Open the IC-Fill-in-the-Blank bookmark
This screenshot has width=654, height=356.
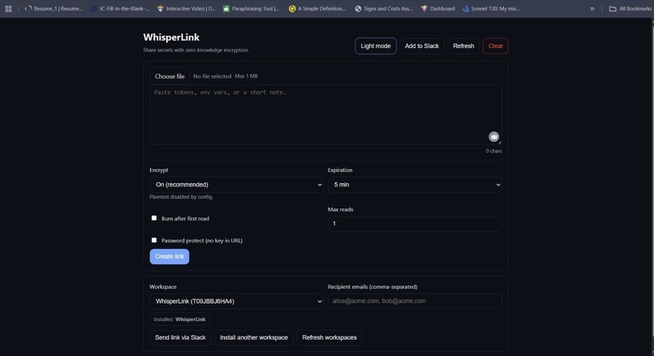(x=120, y=8)
